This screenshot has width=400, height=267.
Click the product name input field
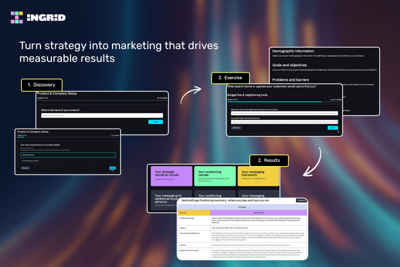click(x=102, y=115)
